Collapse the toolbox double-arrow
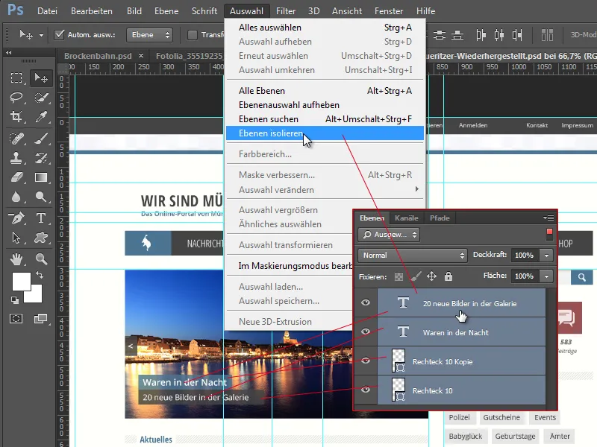Image resolution: width=597 pixels, height=447 pixels. [x=8, y=53]
